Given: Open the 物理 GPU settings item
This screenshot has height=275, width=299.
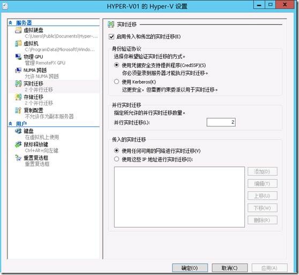Looking at the screenshot, I should pyautogui.click(x=54, y=59).
